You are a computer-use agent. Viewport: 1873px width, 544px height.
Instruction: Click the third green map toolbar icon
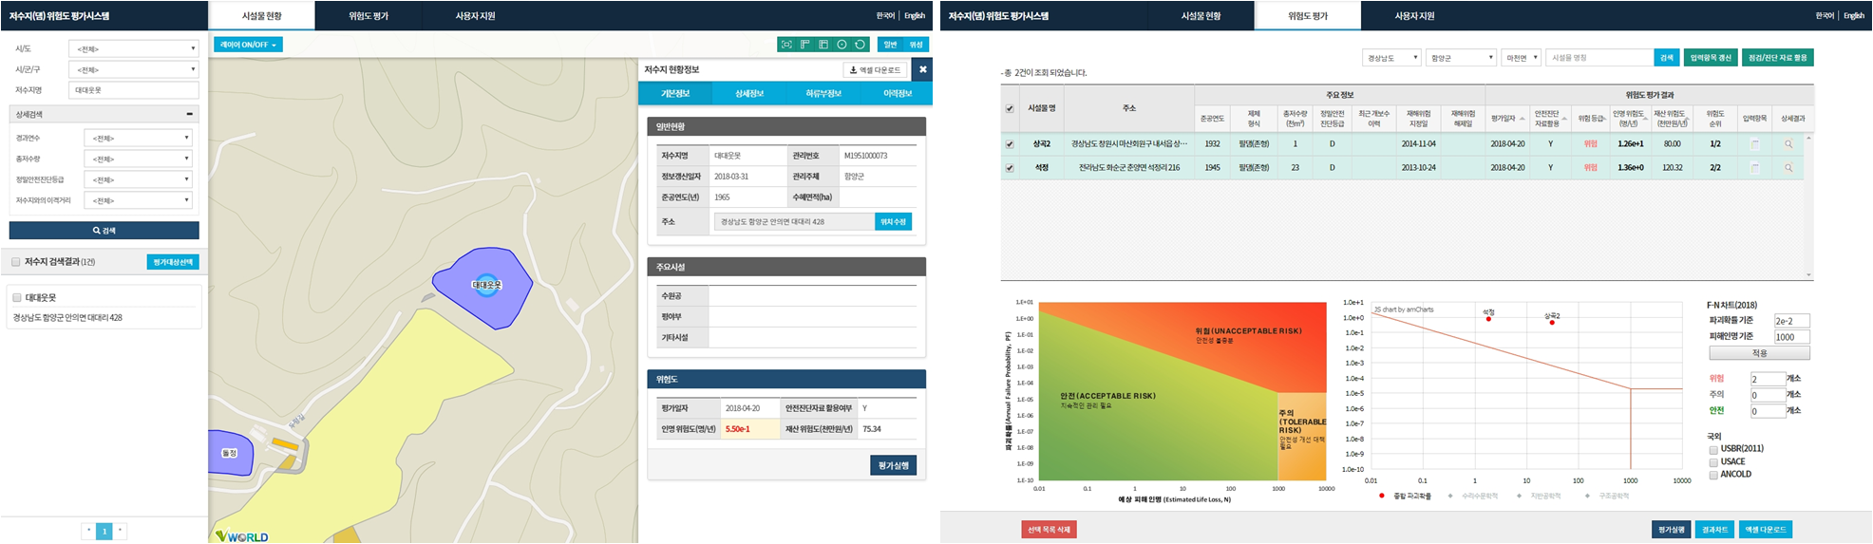[823, 45]
